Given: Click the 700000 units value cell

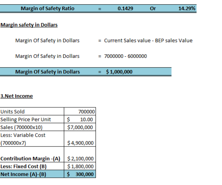Looking at the screenshot, I should [80, 111].
